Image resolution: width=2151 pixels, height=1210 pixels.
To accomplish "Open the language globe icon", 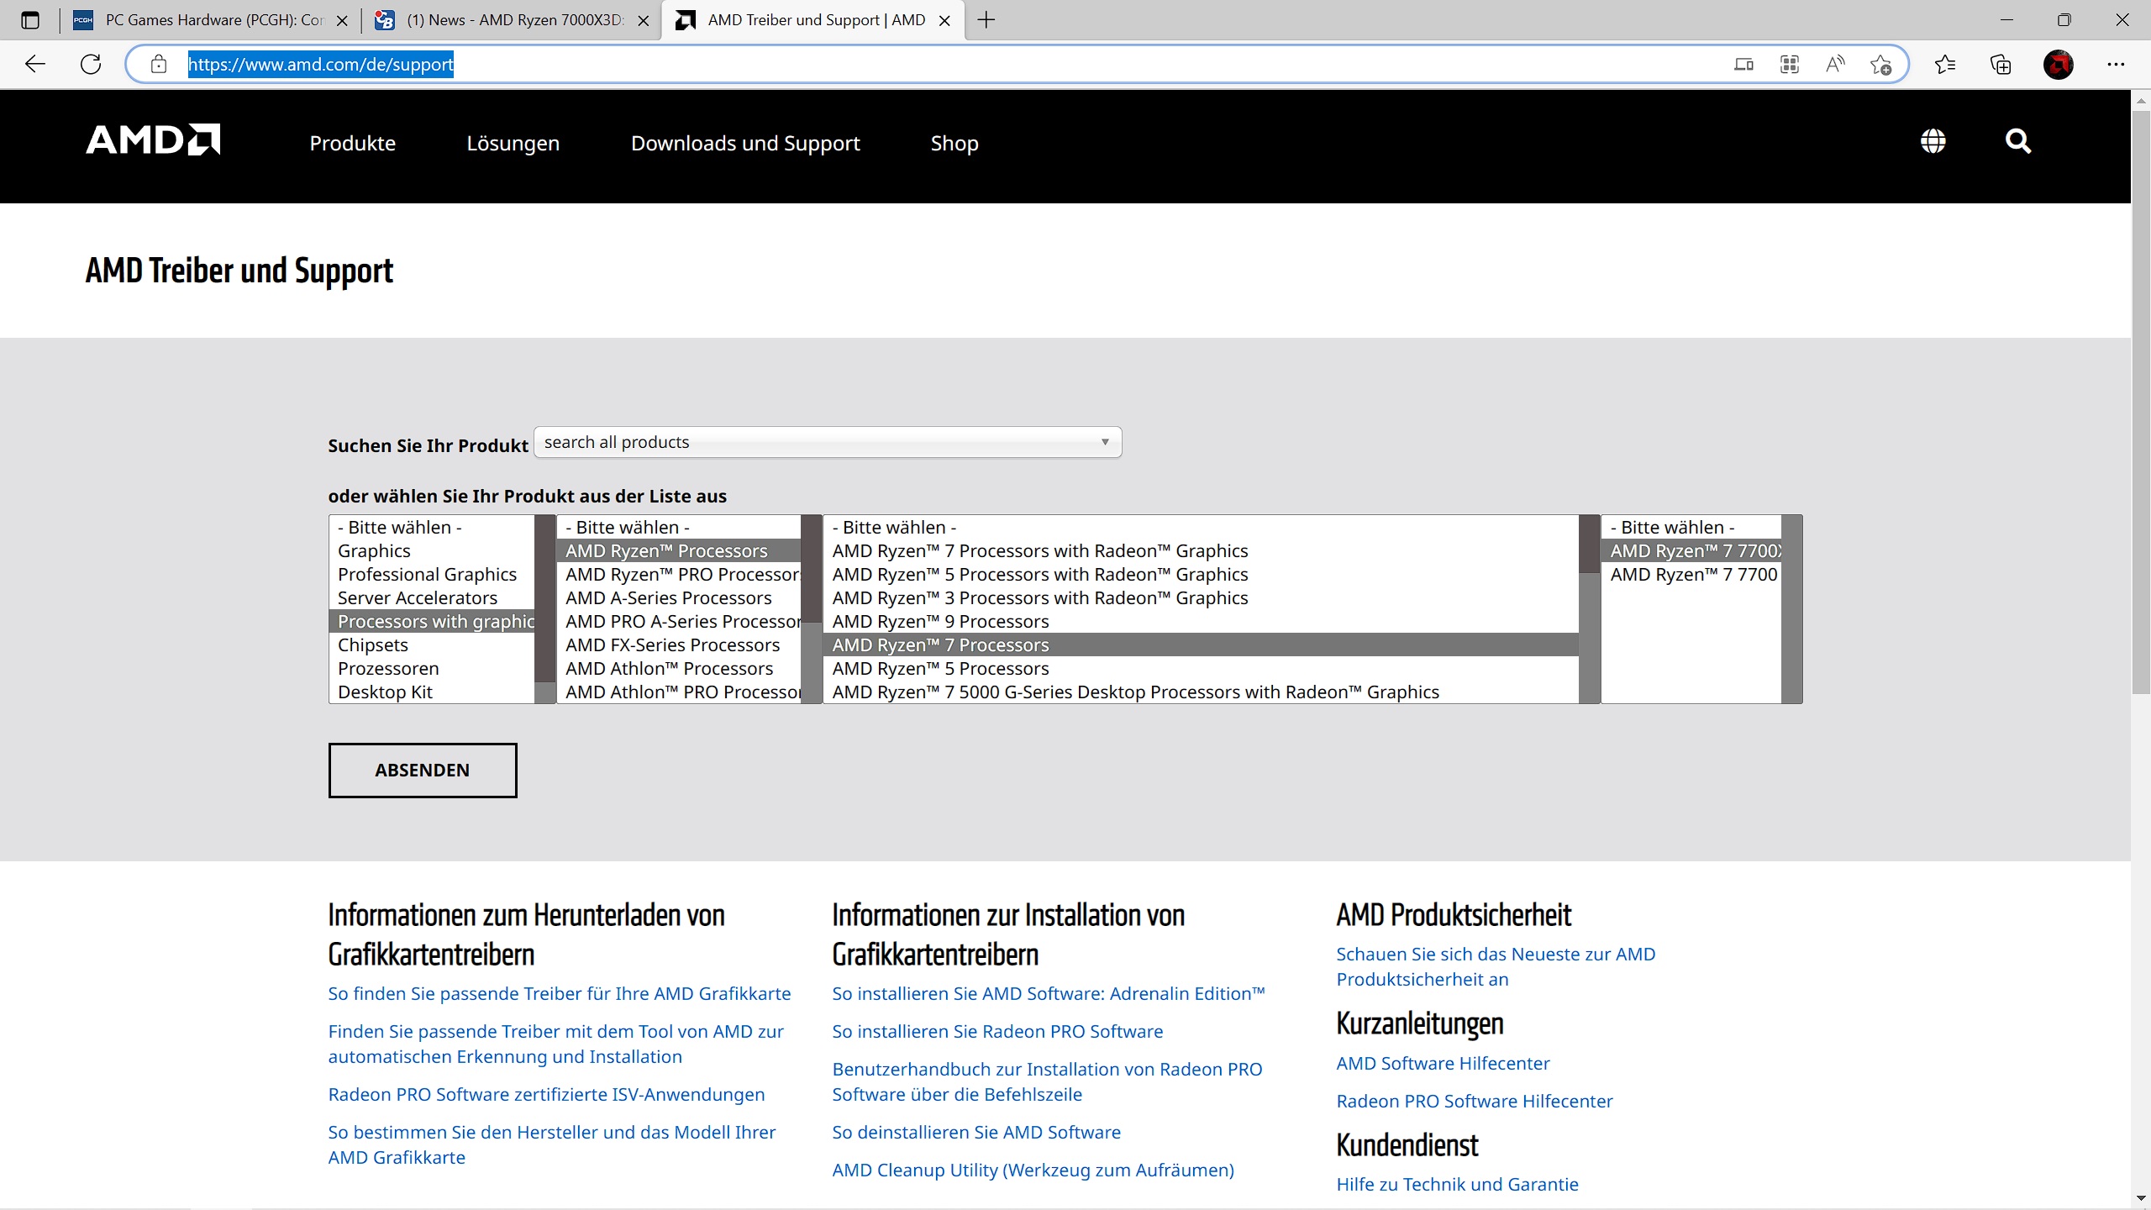I will coord(1933,141).
